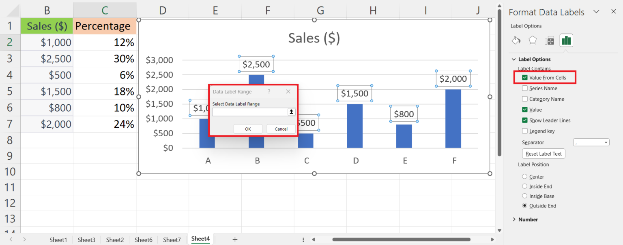Add a new worksheet with the plus icon
Viewport: 623px width, 245px height.
(x=234, y=239)
